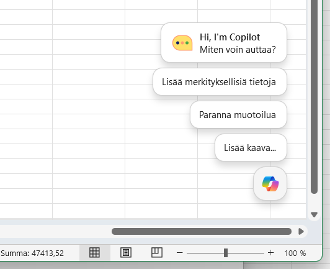Zoom in with the plus button
330x269 pixels.
click(x=271, y=253)
